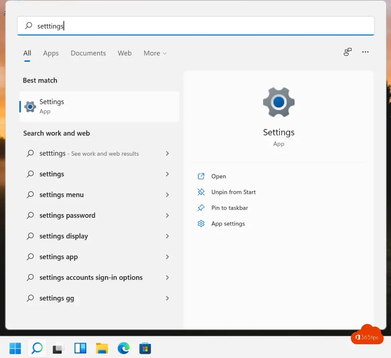The image size is (391, 358).
Task: Choose the Web search tab
Action: click(124, 53)
